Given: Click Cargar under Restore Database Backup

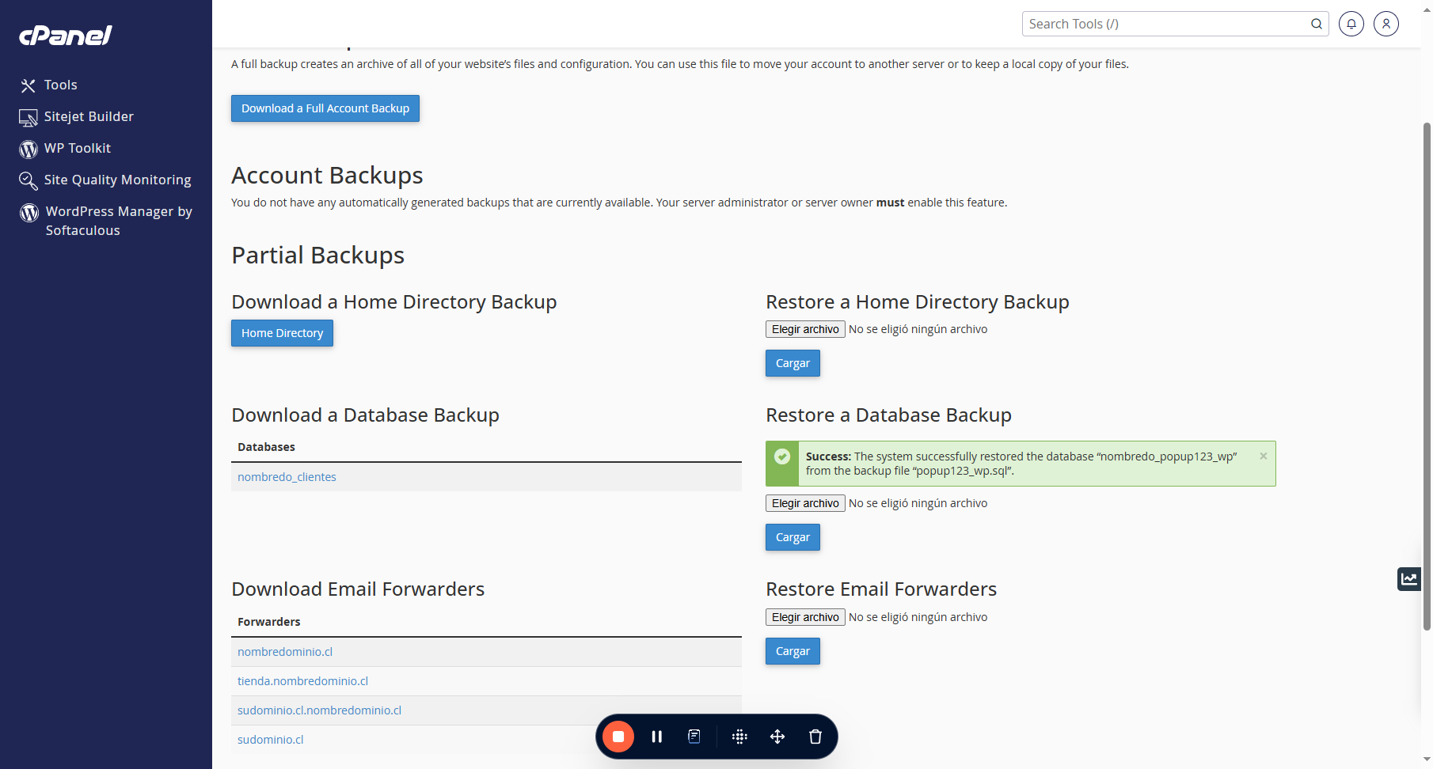Looking at the screenshot, I should point(793,537).
